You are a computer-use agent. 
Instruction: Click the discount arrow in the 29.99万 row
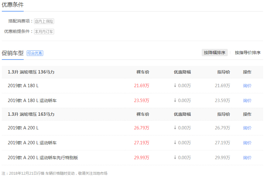coord(175,157)
